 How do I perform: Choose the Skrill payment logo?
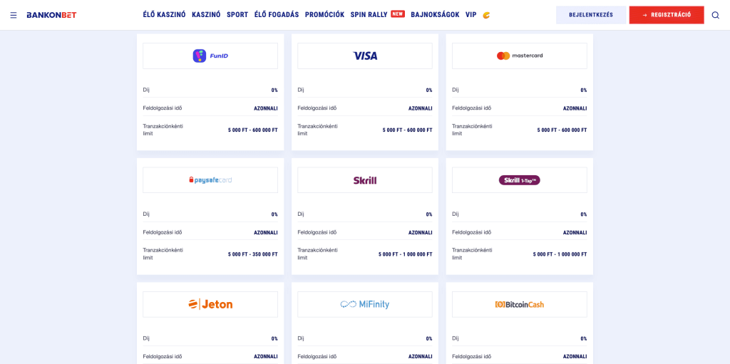[x=365, y=180]
